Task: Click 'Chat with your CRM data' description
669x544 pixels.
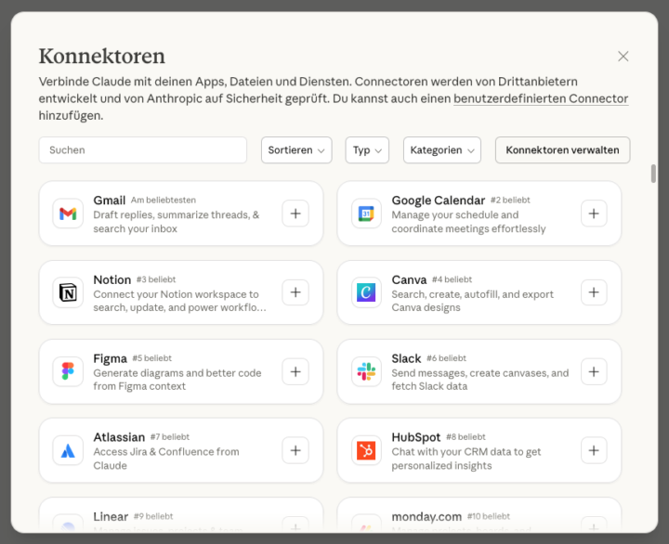Action: point(466,459)
